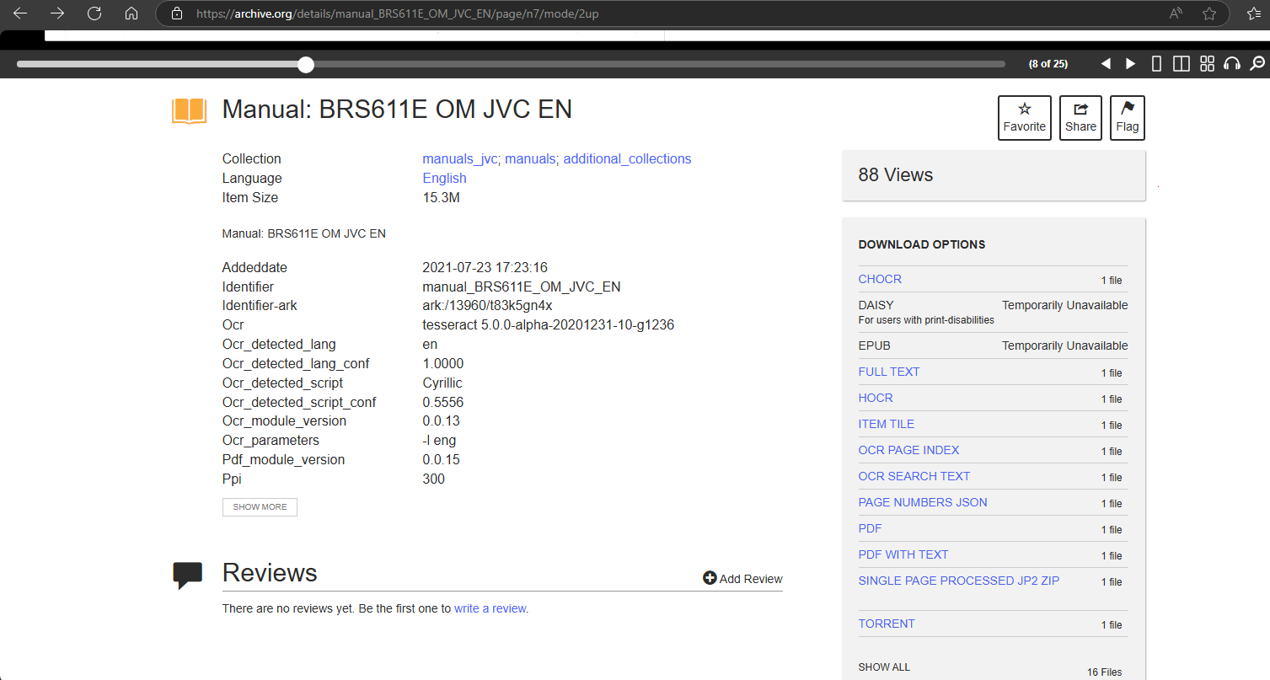Download PAGE NUMBERS JSON

tap(923, 502)
